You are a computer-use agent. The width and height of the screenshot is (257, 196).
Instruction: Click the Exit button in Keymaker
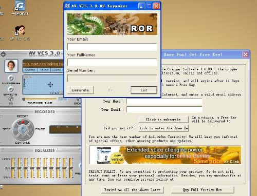[144, 90]
